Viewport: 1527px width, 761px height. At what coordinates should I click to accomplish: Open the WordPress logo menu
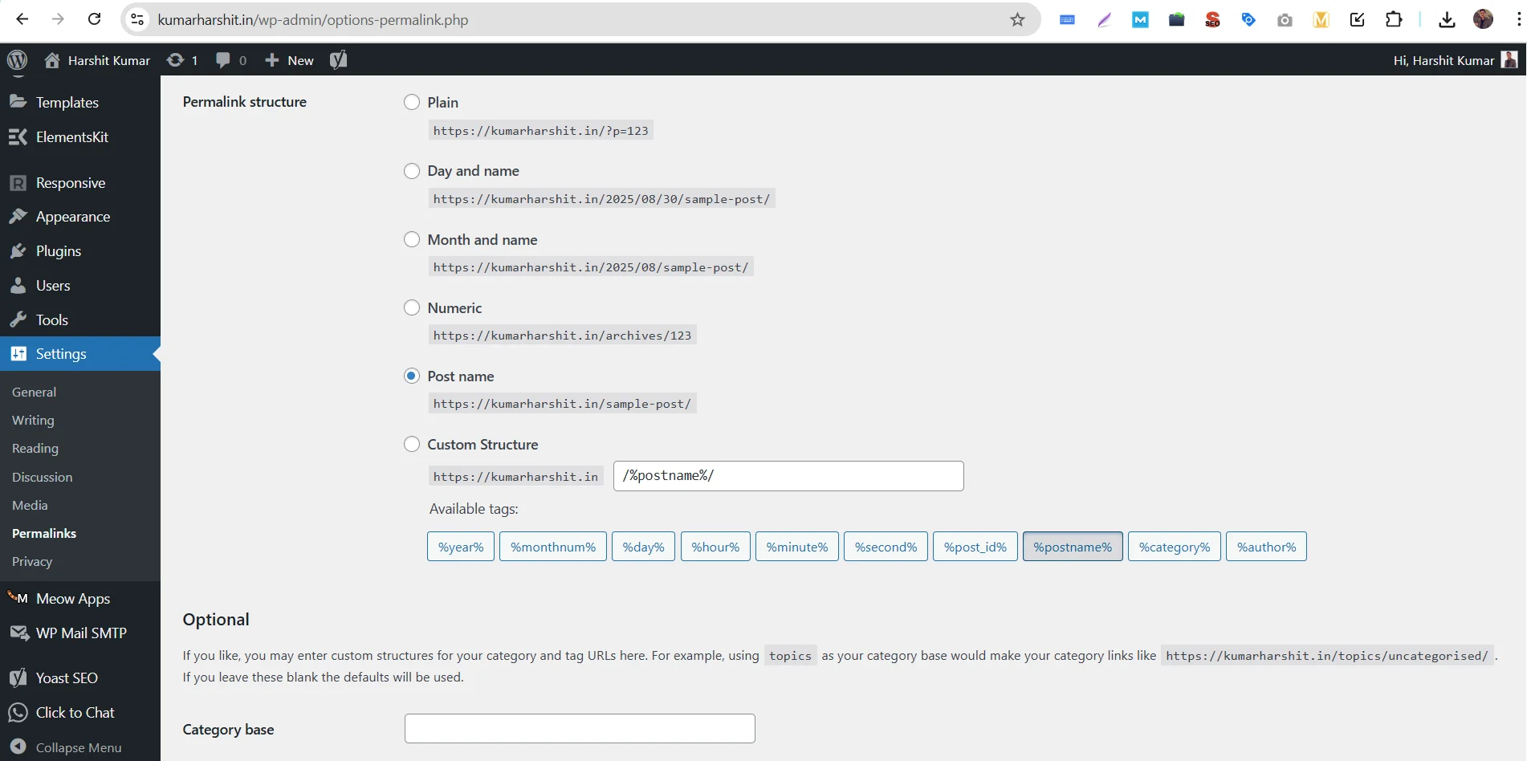point(17,60)
